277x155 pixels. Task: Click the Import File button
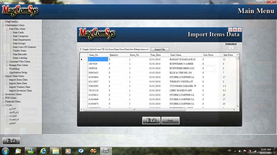[160, 49]
